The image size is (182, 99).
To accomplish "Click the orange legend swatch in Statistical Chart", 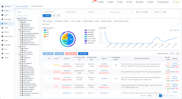I will [x=45, y=37].
